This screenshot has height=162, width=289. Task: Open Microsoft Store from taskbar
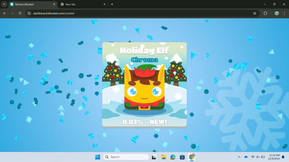click(x=182, y=157)
